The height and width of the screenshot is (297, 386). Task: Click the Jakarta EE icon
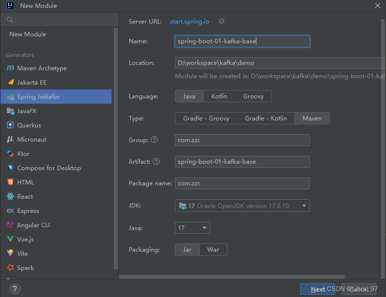tap(11, 82)
